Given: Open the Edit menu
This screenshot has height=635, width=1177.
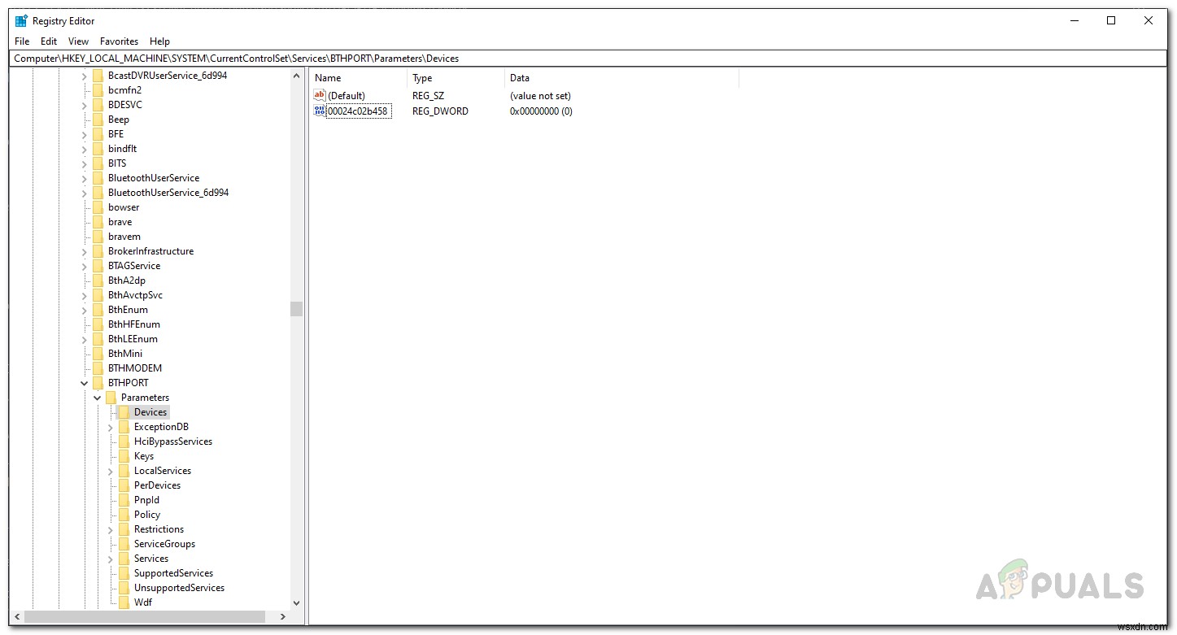Looking at the screenshot, I should tap(49, 41).
